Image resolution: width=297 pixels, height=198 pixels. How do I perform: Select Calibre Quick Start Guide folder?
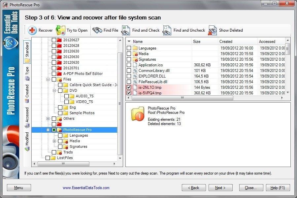click(x=93, y=85)
